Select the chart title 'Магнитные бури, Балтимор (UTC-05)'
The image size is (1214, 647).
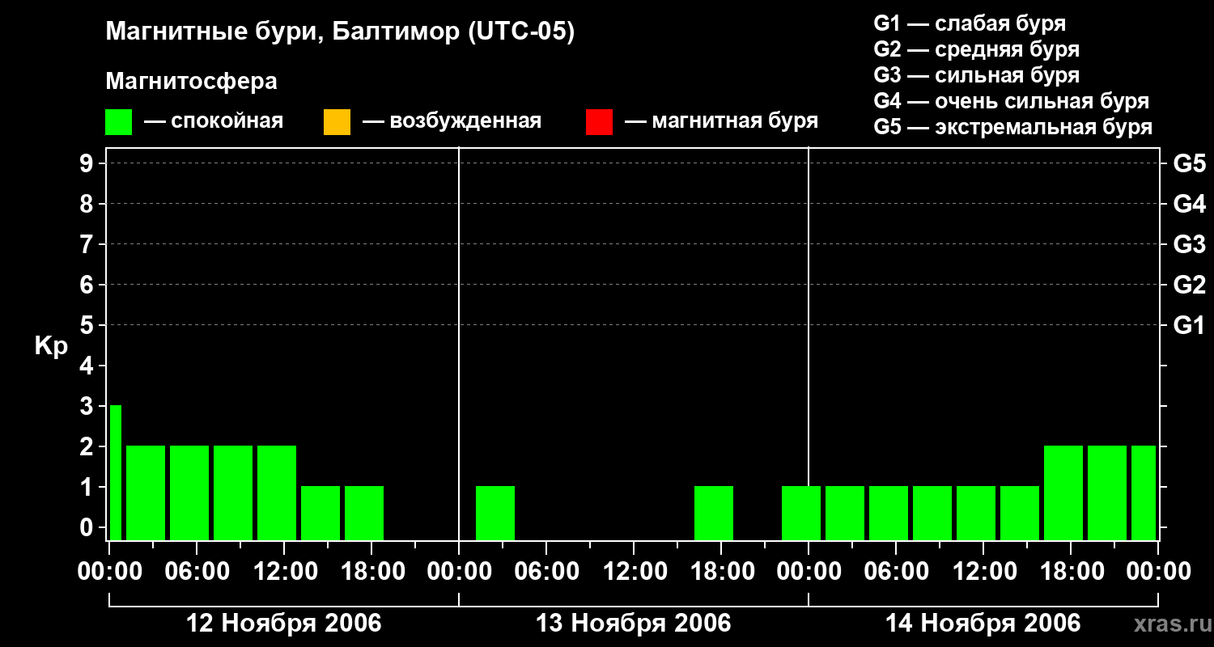click(340, 32)
